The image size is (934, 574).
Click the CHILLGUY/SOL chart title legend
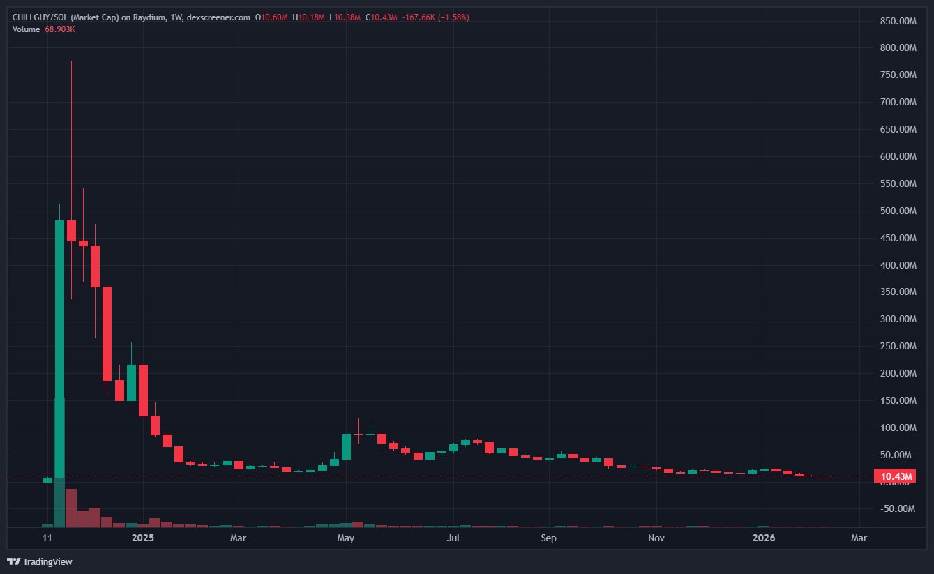(132, 17)
